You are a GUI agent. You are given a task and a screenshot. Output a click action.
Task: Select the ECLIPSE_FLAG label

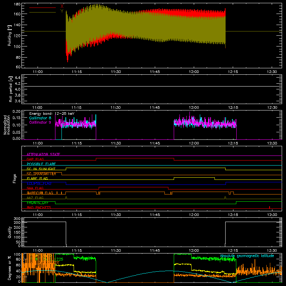point(39,183)
